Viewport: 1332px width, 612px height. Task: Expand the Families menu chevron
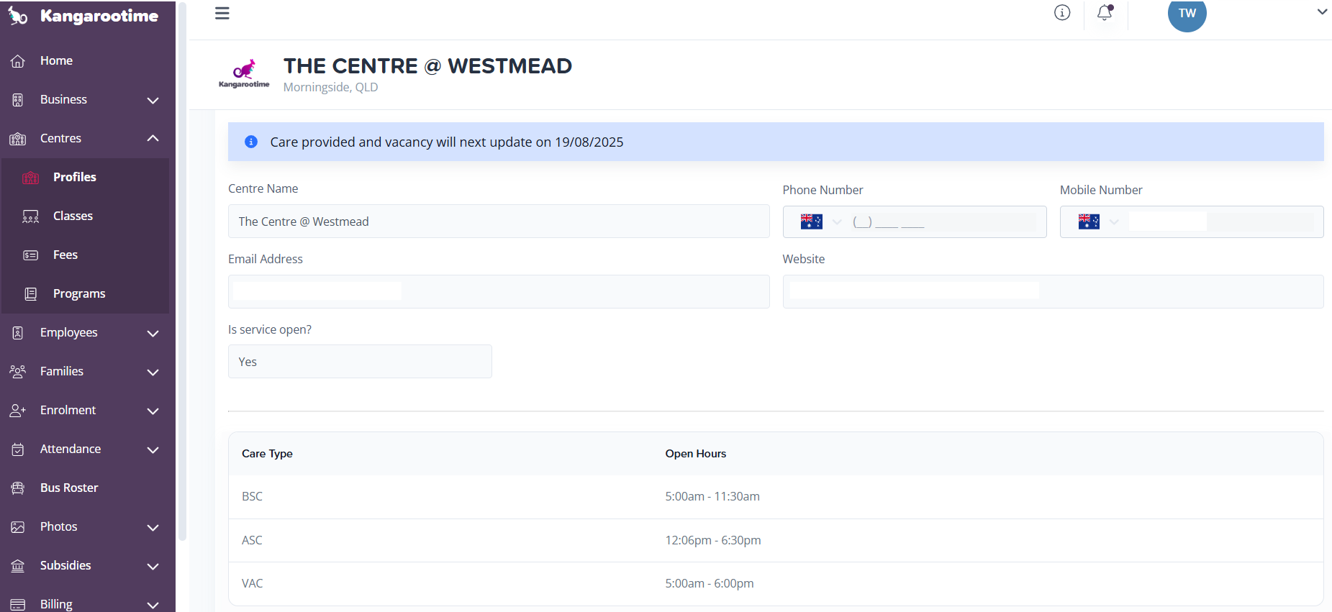pyautogui.click(x=153, y=372)
